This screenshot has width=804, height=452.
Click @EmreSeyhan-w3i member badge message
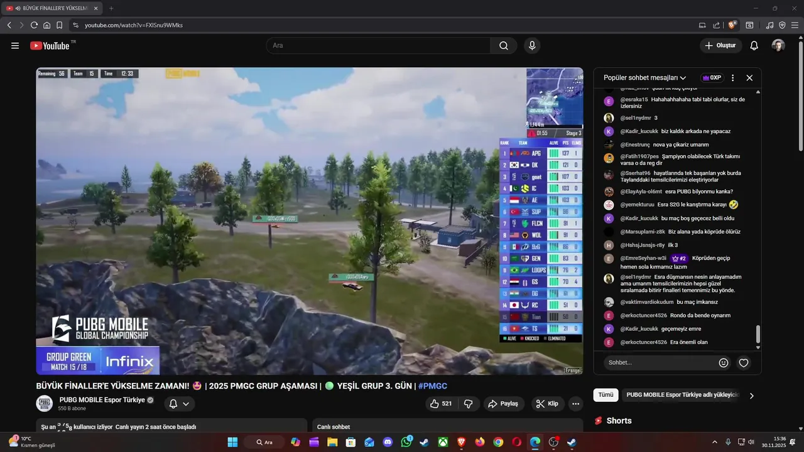(x=676, y=262)
